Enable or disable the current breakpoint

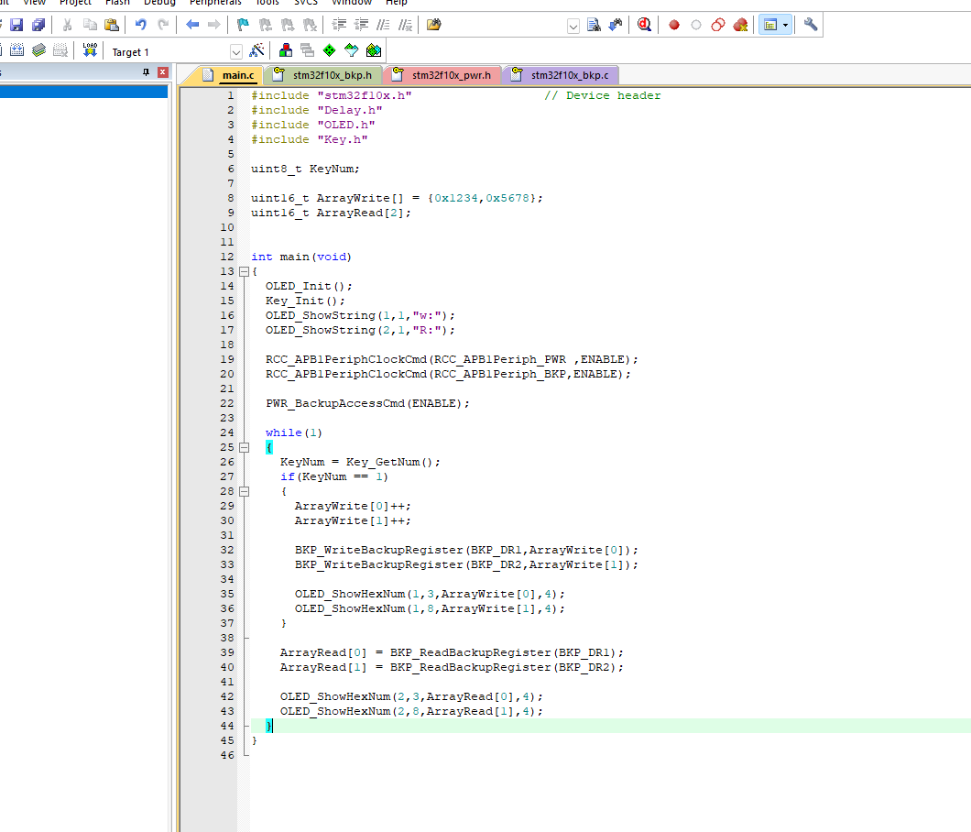(x=696, y=25)
